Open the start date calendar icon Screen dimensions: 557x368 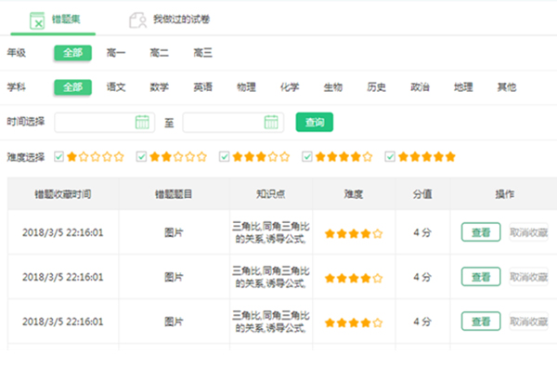(x=142, y=122)
